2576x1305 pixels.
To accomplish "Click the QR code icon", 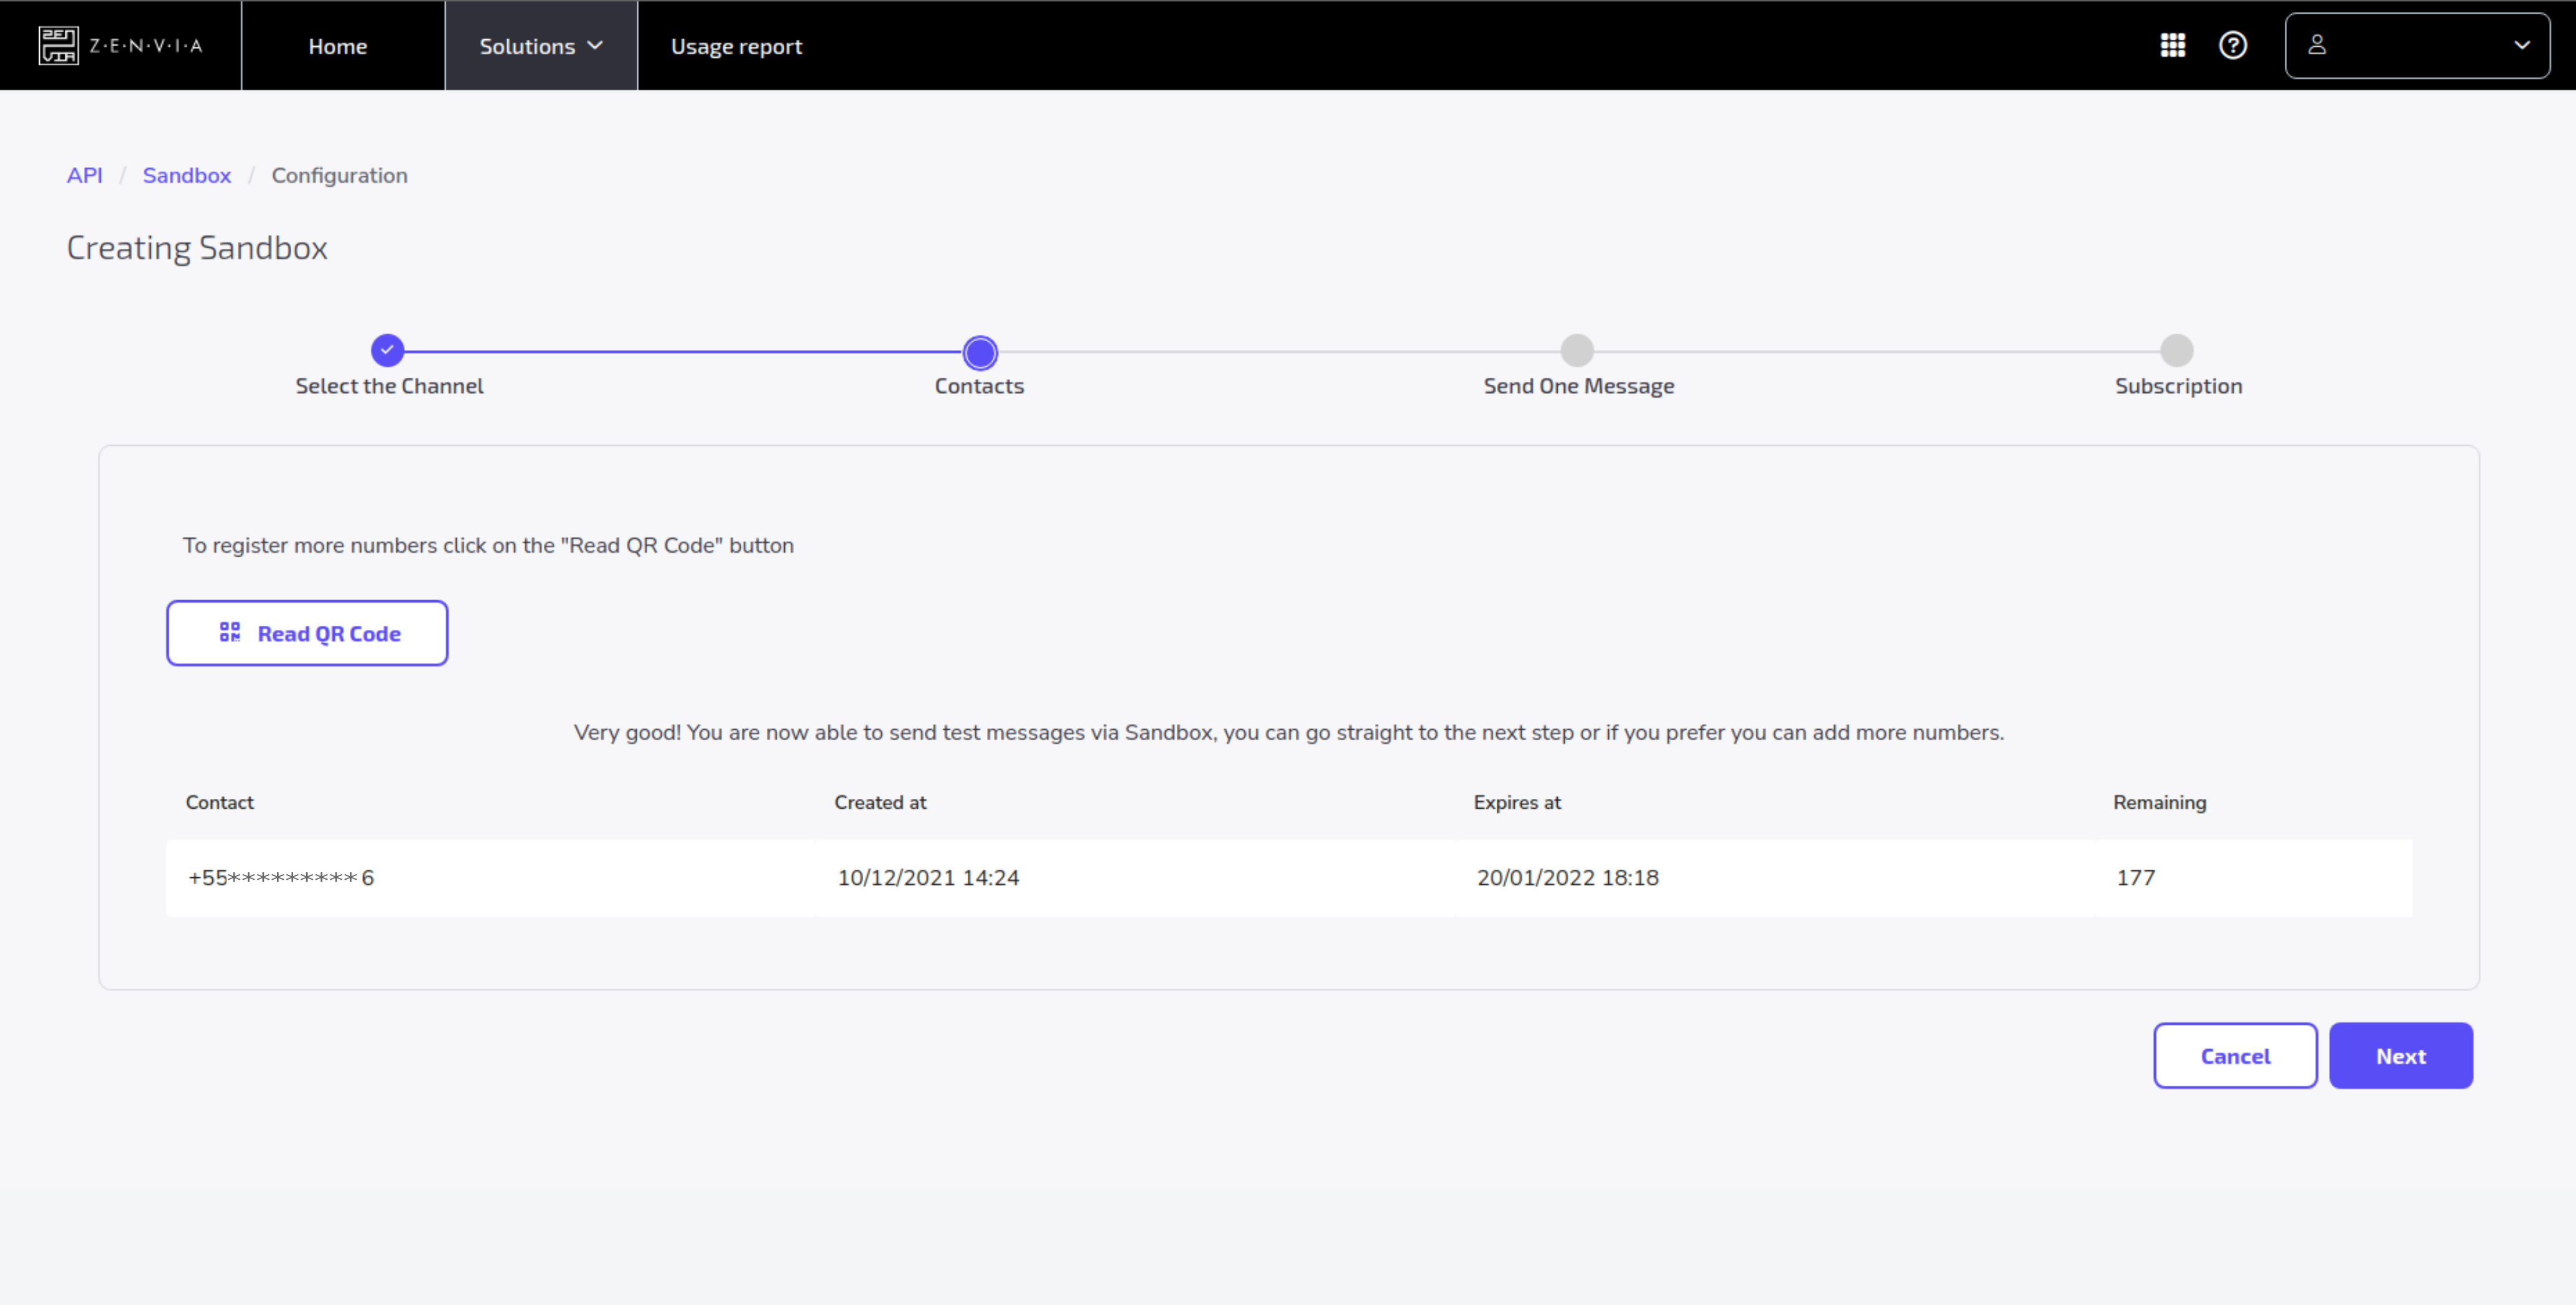I will [x=230, y=633].
